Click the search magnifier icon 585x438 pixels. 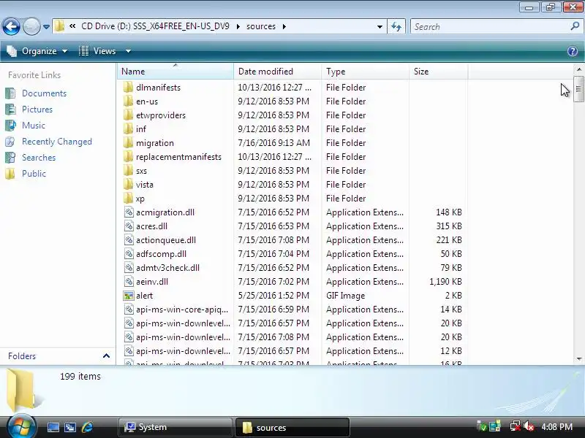pos(575,26)
